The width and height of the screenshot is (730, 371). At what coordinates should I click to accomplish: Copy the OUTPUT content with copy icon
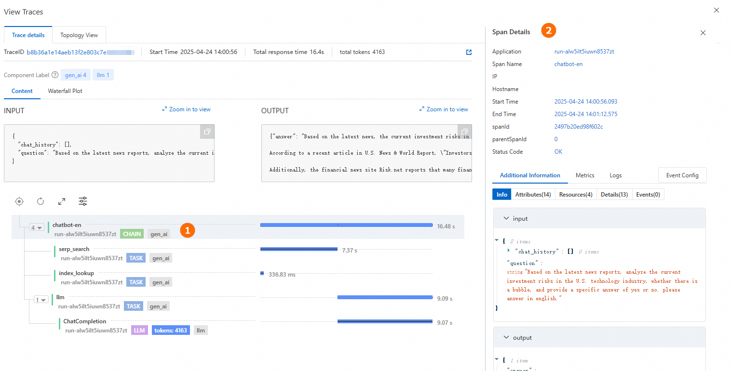coord(464,132)
